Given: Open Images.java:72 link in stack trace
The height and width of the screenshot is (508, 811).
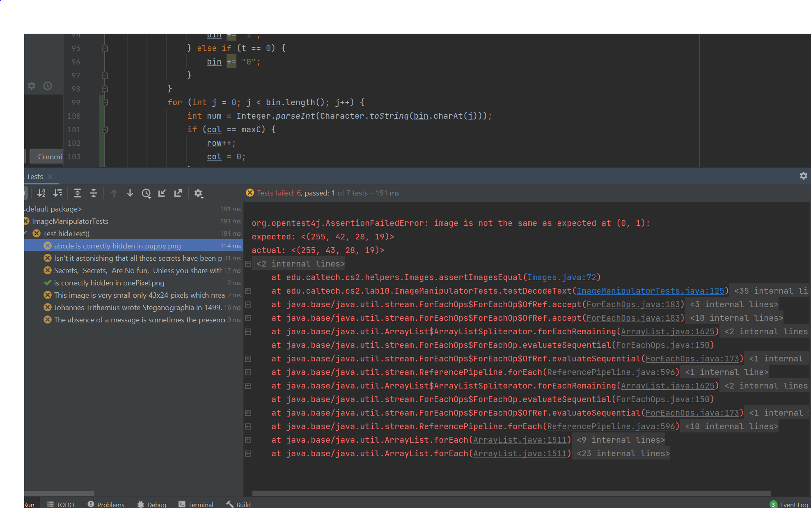Looking at the screenshot, I should point(561,277).
